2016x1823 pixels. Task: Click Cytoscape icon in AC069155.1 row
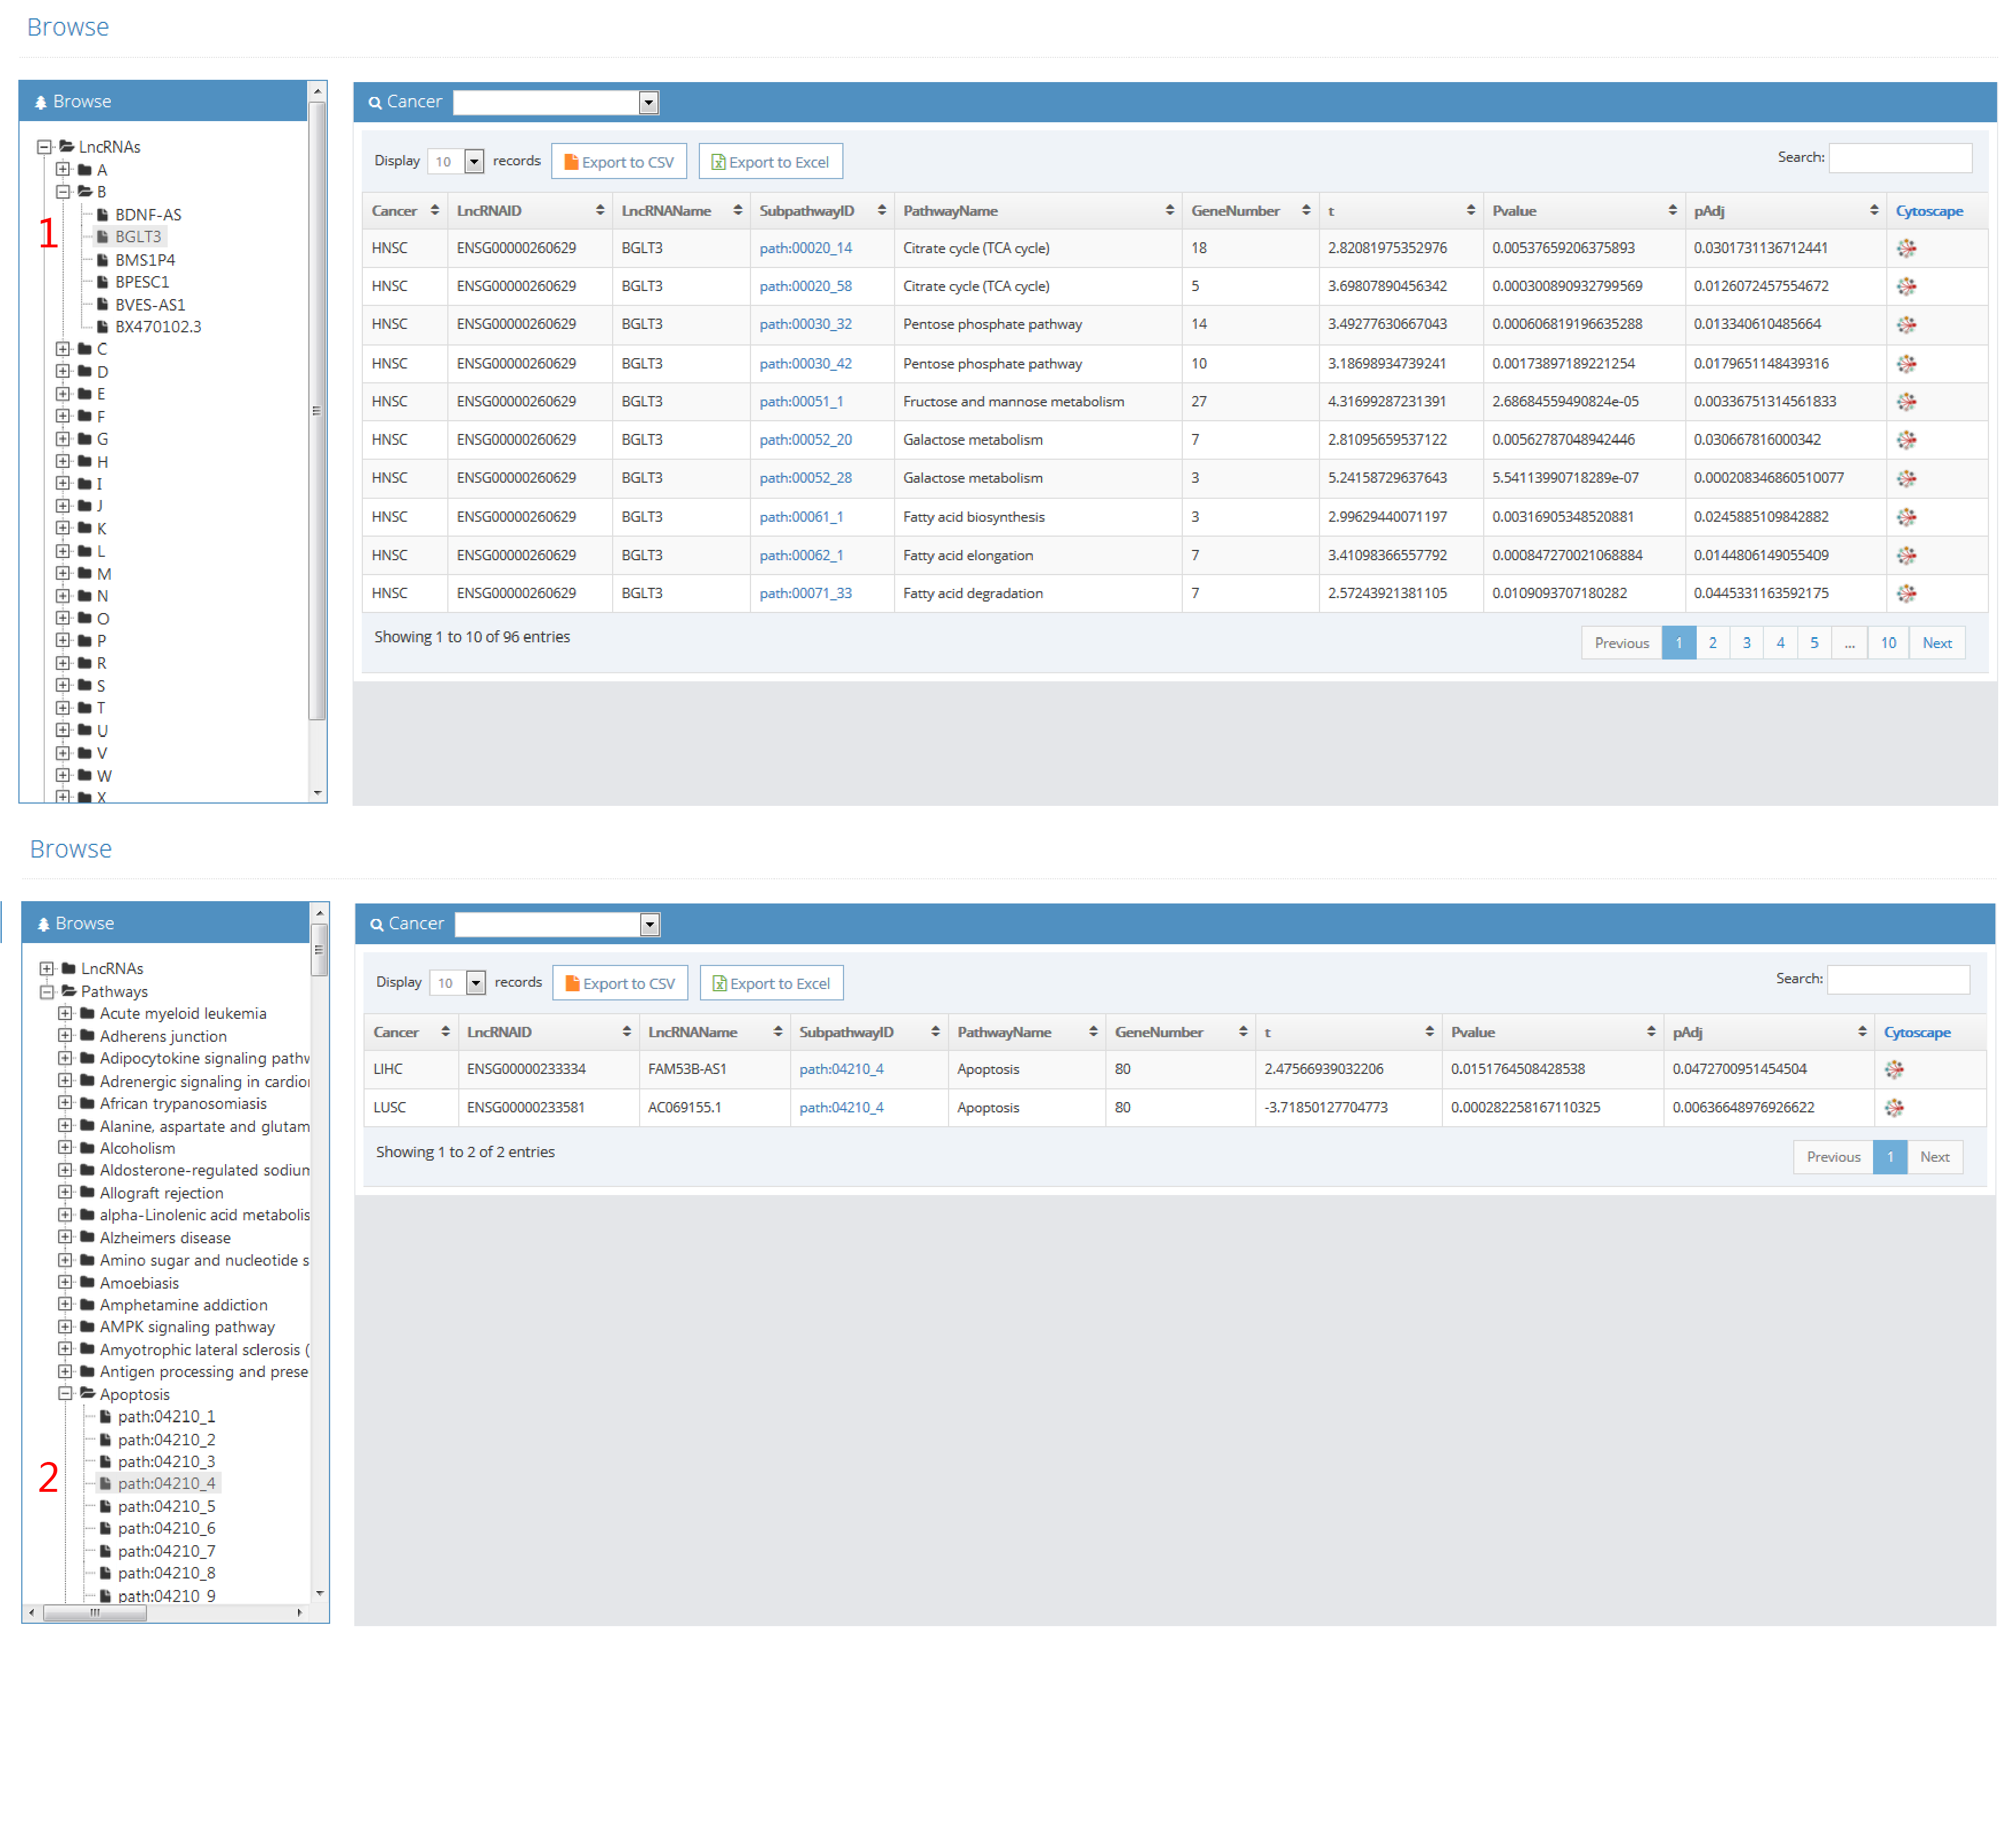[x=1893, y=1107]
